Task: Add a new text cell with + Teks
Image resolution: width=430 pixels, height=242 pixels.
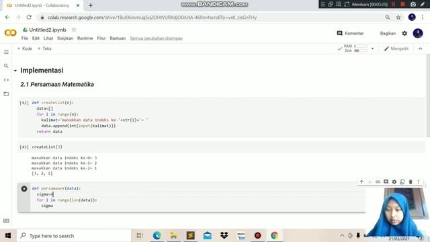Action: tap(44, 48)
